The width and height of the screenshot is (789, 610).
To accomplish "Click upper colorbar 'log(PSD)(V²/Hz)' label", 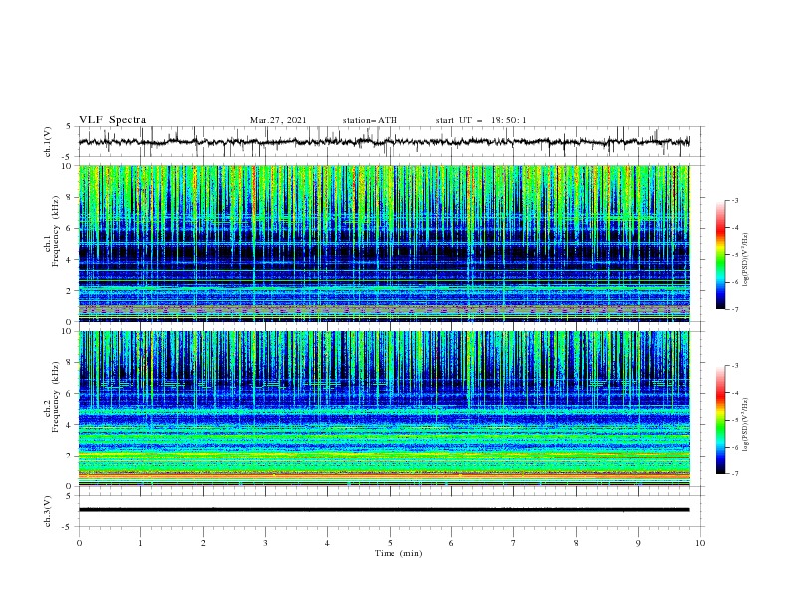I will point(746,260).
